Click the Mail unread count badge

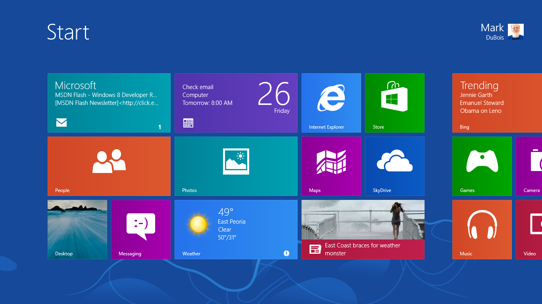tap(160, 127)
